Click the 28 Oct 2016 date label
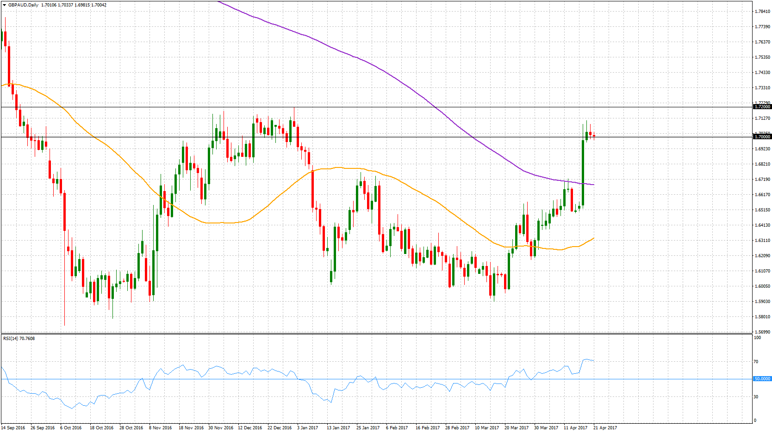The image size is (772, 433). point(131,428)
